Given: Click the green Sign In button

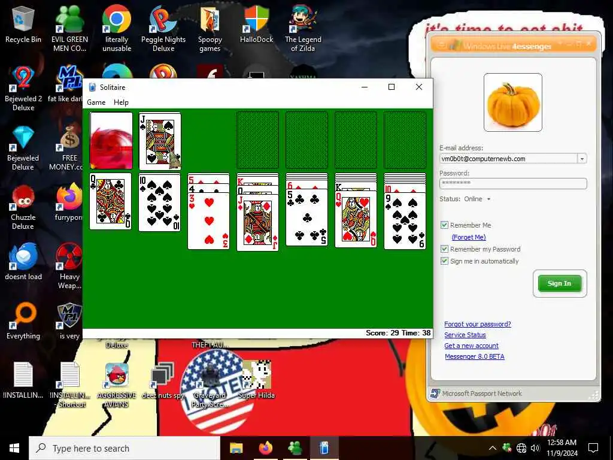Looking at the screenshot, I should click(x=560, y=283).
